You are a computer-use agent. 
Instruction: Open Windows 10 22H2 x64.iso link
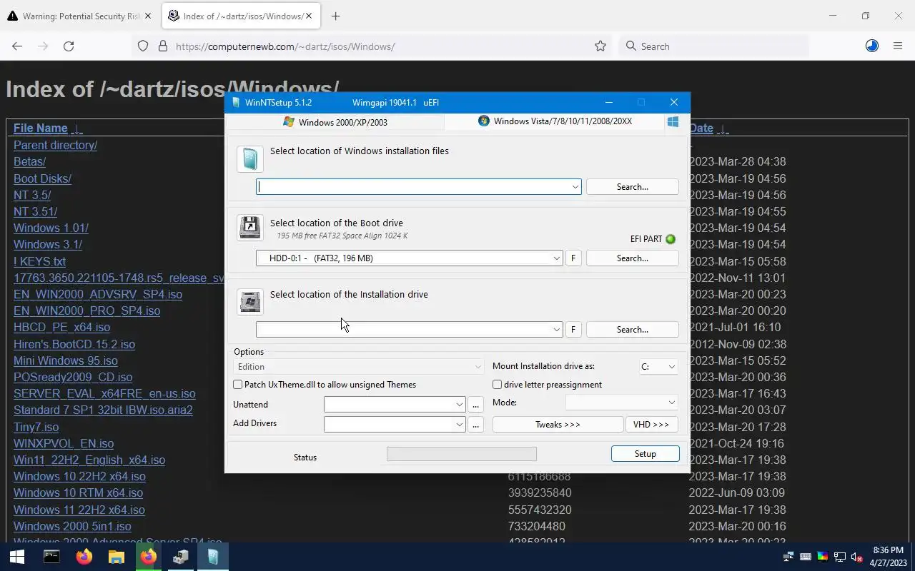tap(79, 477)
